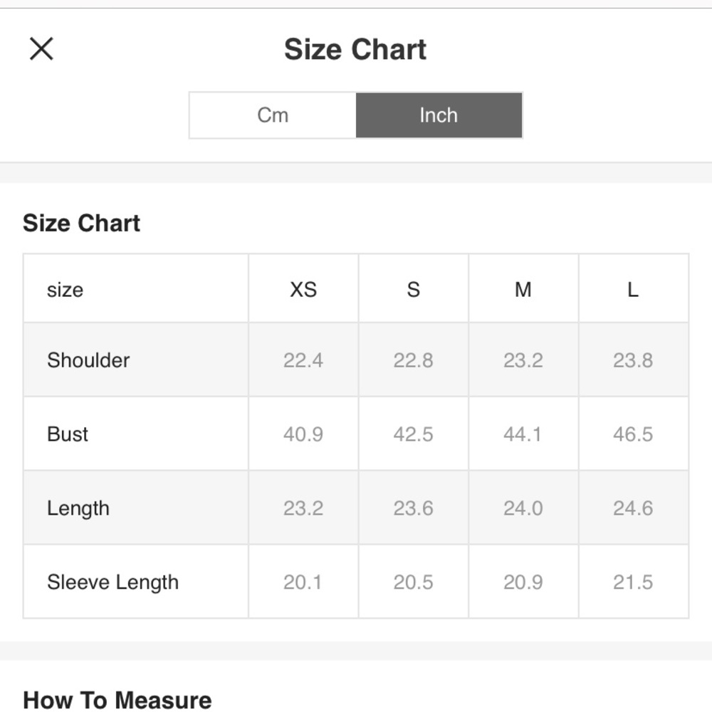Click the "size" header cell in table
Viewport: 712px width, 712px height.
coord(65,290)
